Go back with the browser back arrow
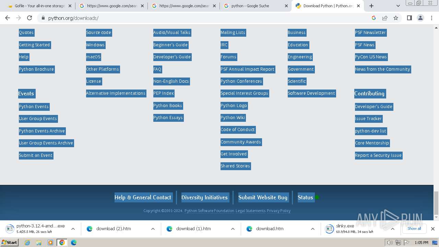This screenshot has width=439, height=247. 8,18
